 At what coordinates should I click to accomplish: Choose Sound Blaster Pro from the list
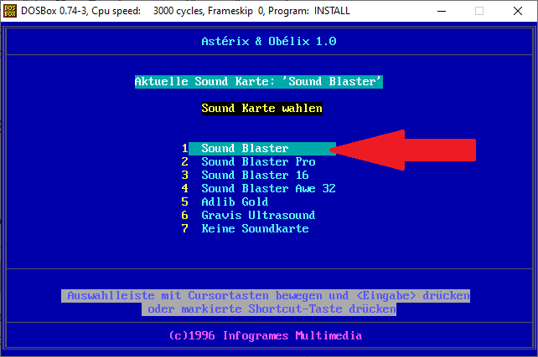point(258,161)
